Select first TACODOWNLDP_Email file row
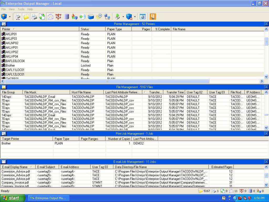 [132, 97]
